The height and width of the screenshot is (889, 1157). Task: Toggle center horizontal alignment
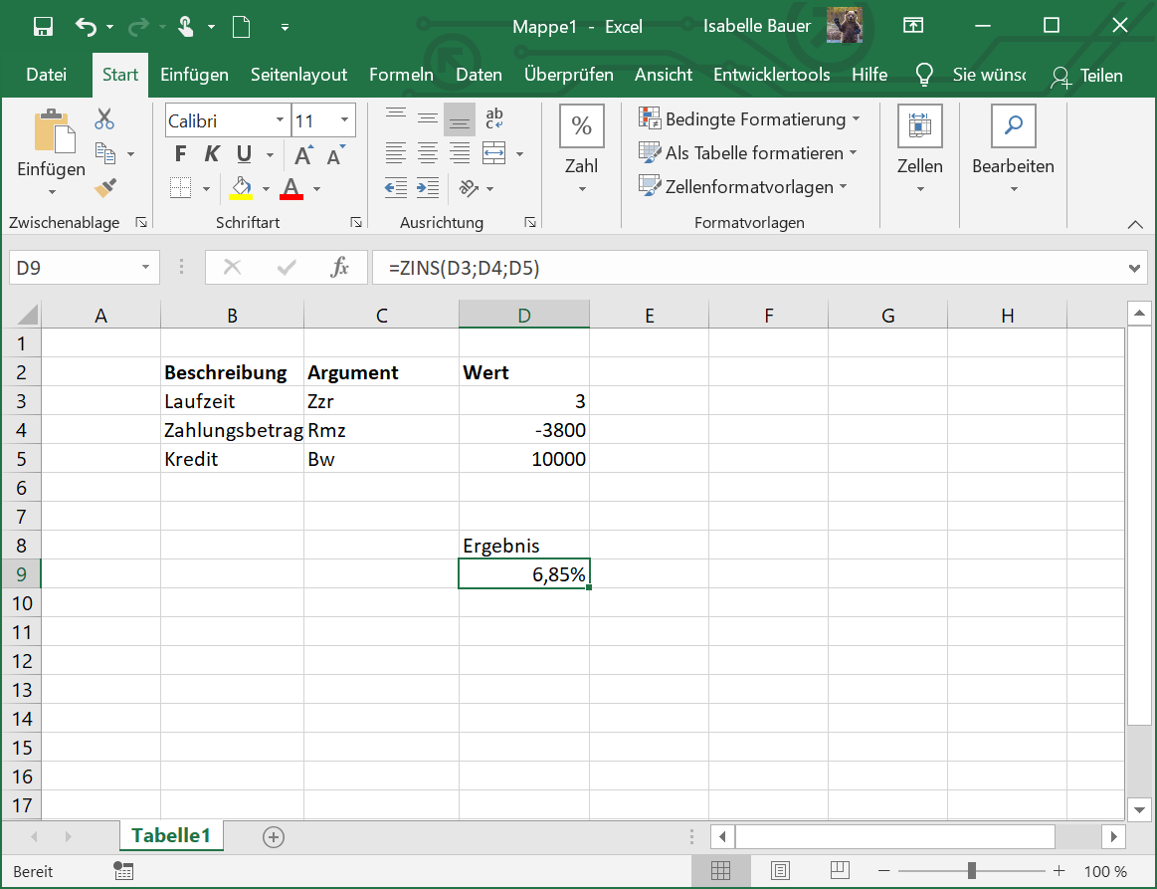click(x=428, y=153)
